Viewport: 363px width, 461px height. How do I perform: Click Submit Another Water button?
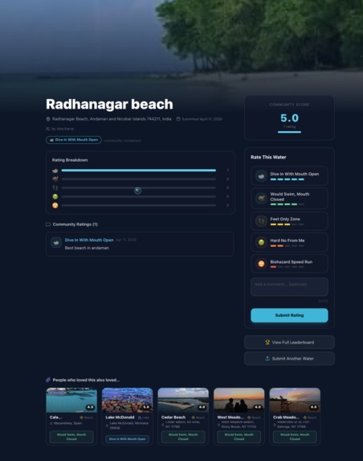[289, 358]
